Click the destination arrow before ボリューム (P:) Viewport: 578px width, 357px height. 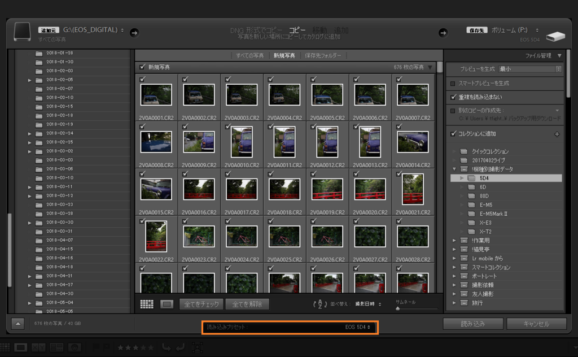click(x=443, y=33)
